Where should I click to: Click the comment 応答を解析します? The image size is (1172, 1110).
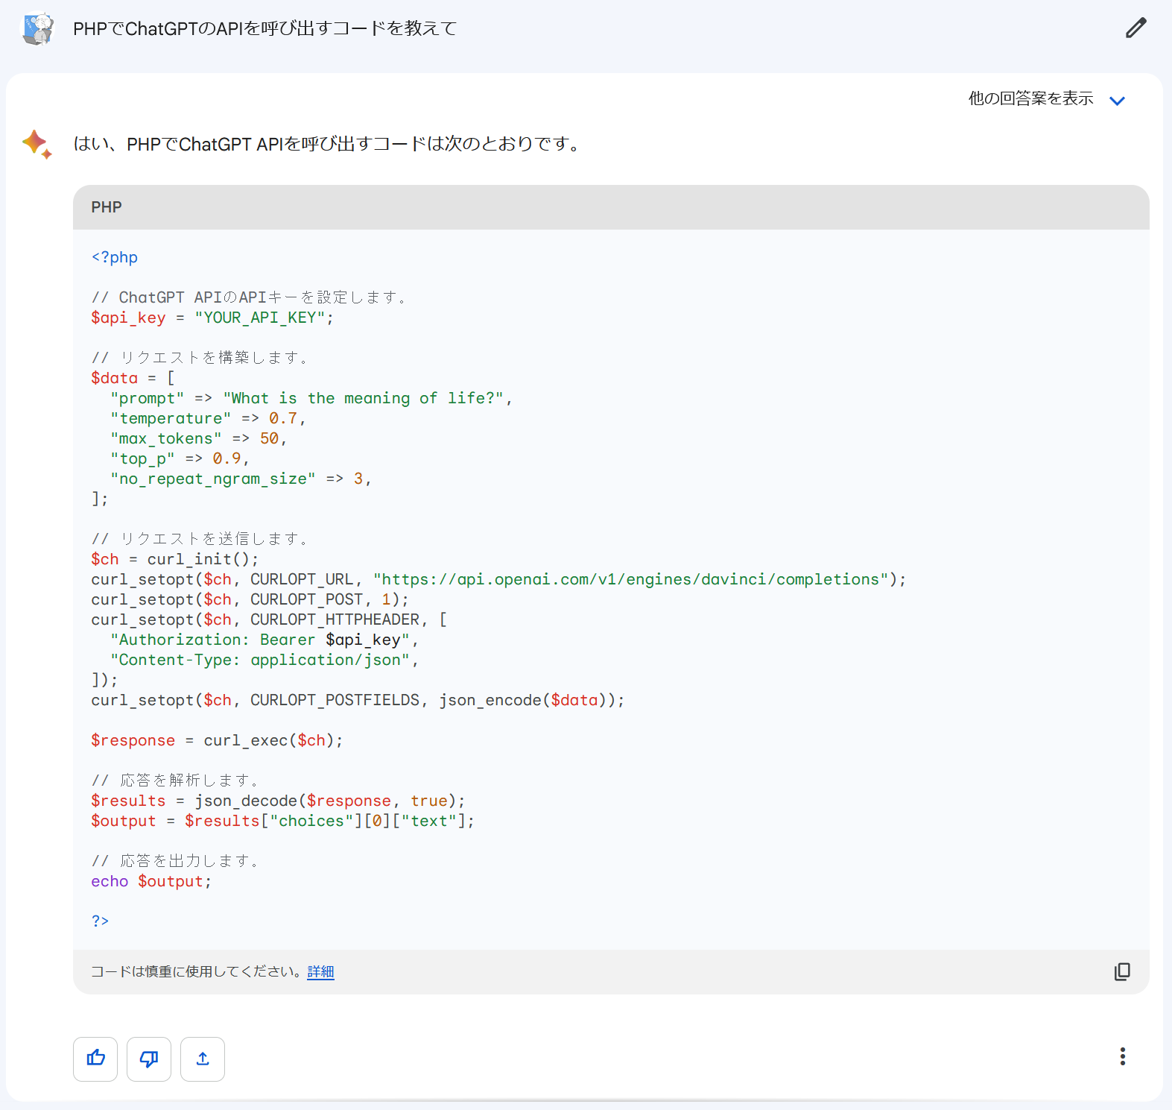[175, 781]
